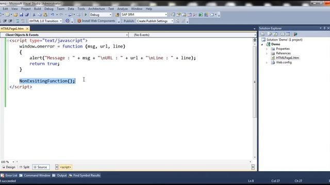This screenshot has width=330, height=185.
Task: Start debugging with the green play icon
Action: [x=86, y=15]
